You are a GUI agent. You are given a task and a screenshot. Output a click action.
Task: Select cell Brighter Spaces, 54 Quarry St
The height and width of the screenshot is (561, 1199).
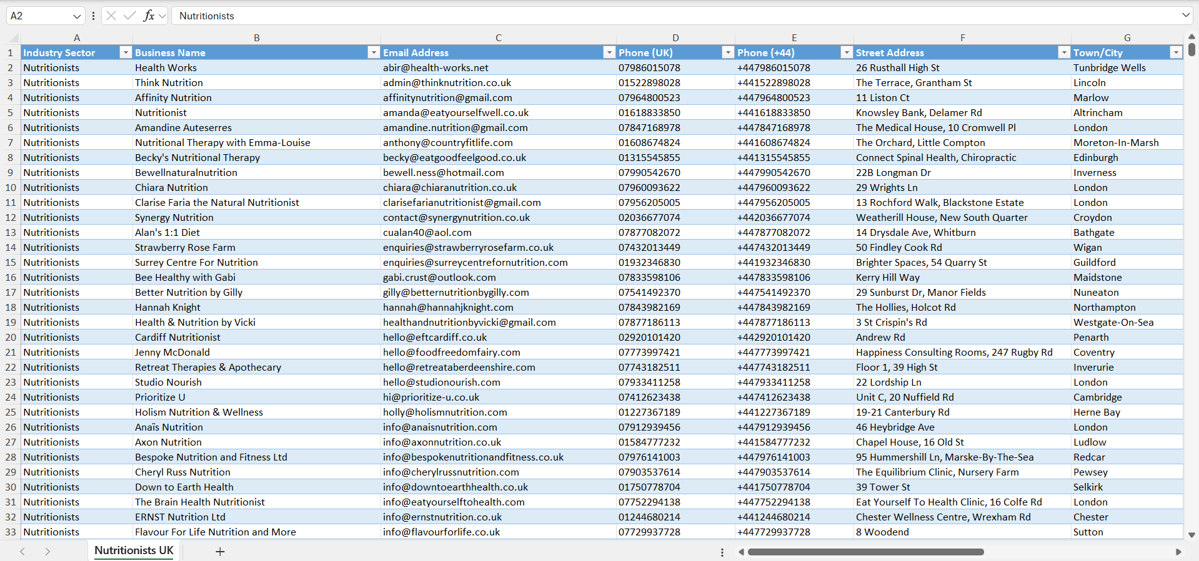coord(962,262)
